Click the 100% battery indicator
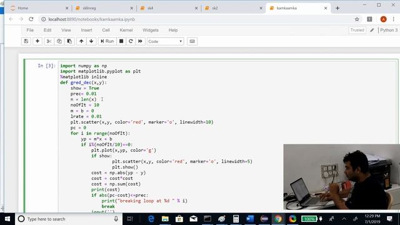400x225 pixels. click(309, 219)
